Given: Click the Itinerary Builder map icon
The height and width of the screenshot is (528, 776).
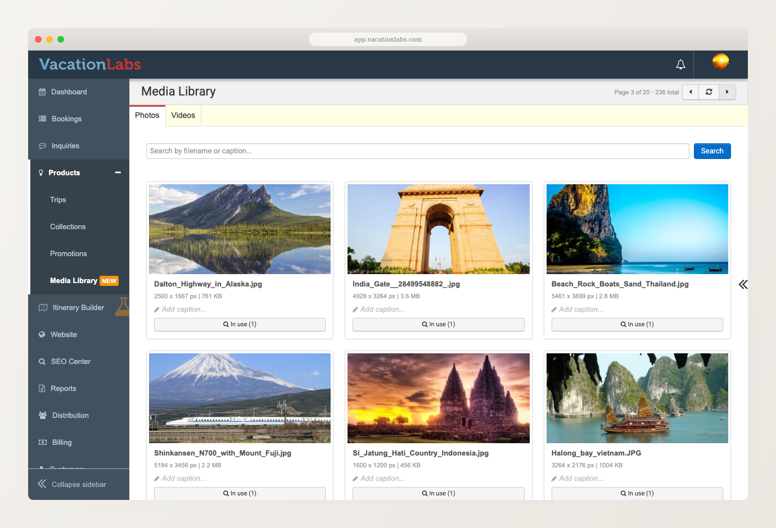Looking at the screenshot, I should (x=43, y=308).
